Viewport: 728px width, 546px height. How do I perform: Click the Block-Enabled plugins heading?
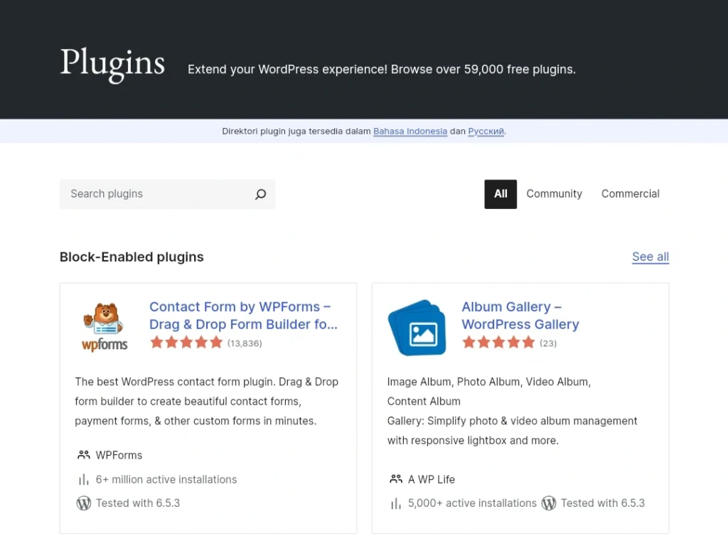[132, 257]
